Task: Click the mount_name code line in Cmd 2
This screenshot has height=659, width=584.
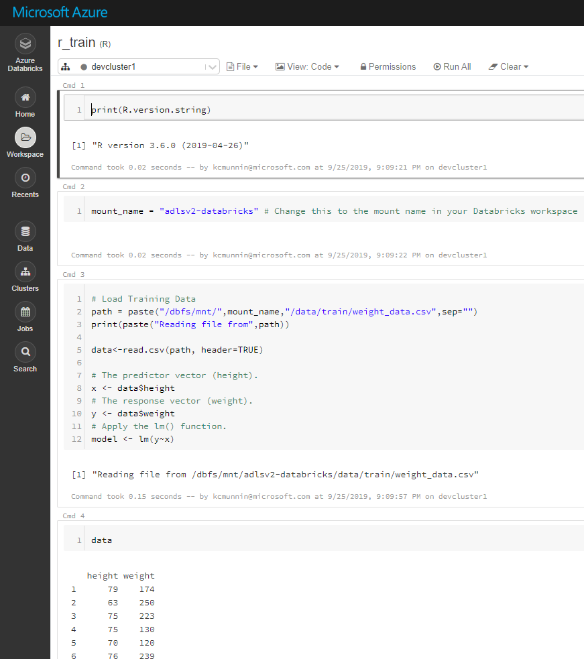Action: [335, 211]
